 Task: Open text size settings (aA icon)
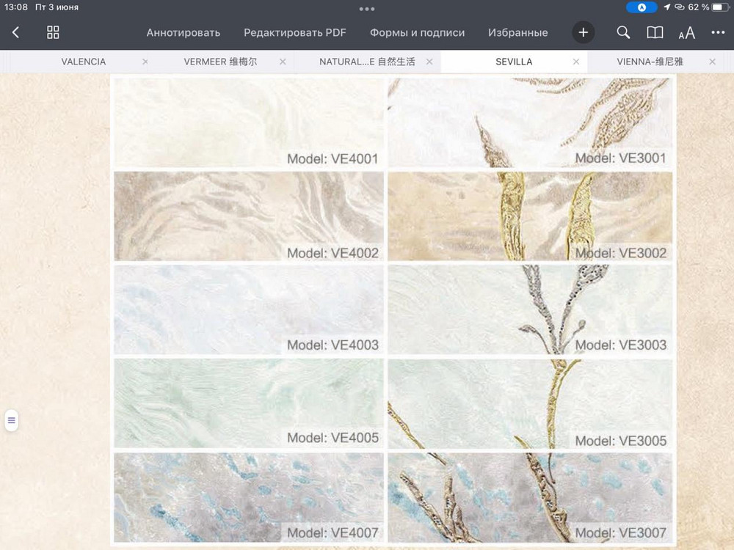(x=686, y=33)
